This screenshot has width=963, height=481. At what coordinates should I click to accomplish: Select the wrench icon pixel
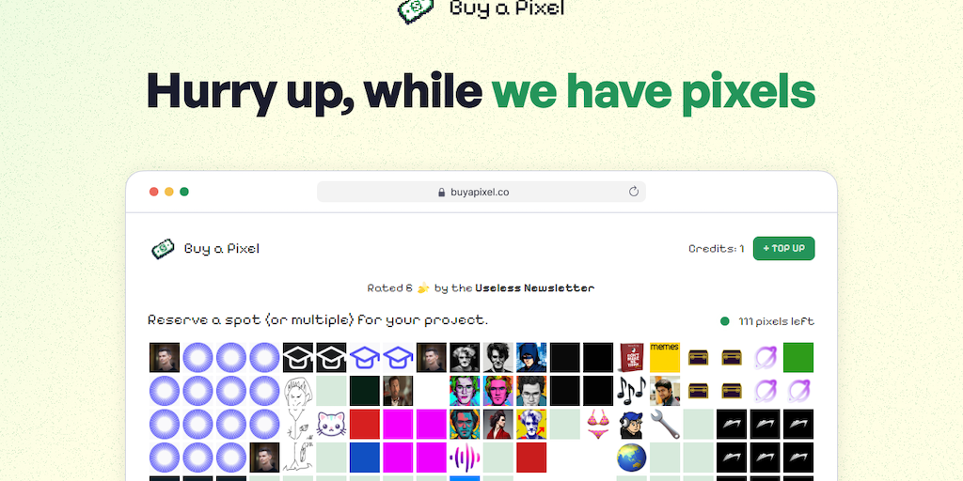(665, 425)
